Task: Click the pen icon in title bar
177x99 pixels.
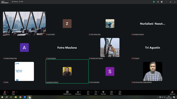Action: point(158,2)
